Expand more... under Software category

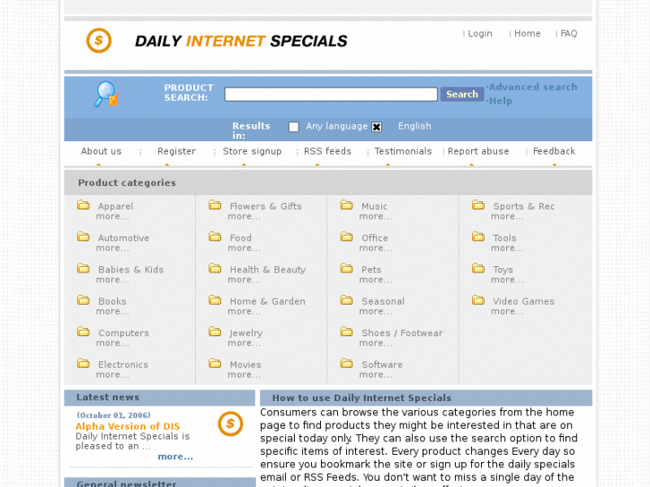pos(376,374)
